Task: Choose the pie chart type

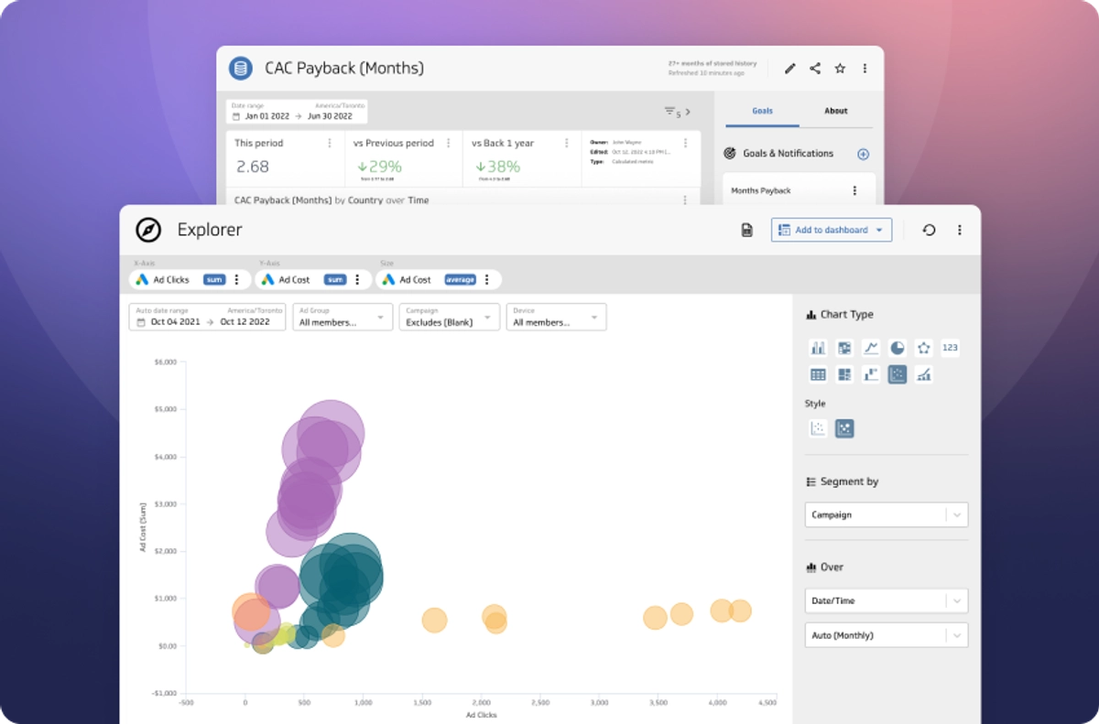Action: coord(898,348)
